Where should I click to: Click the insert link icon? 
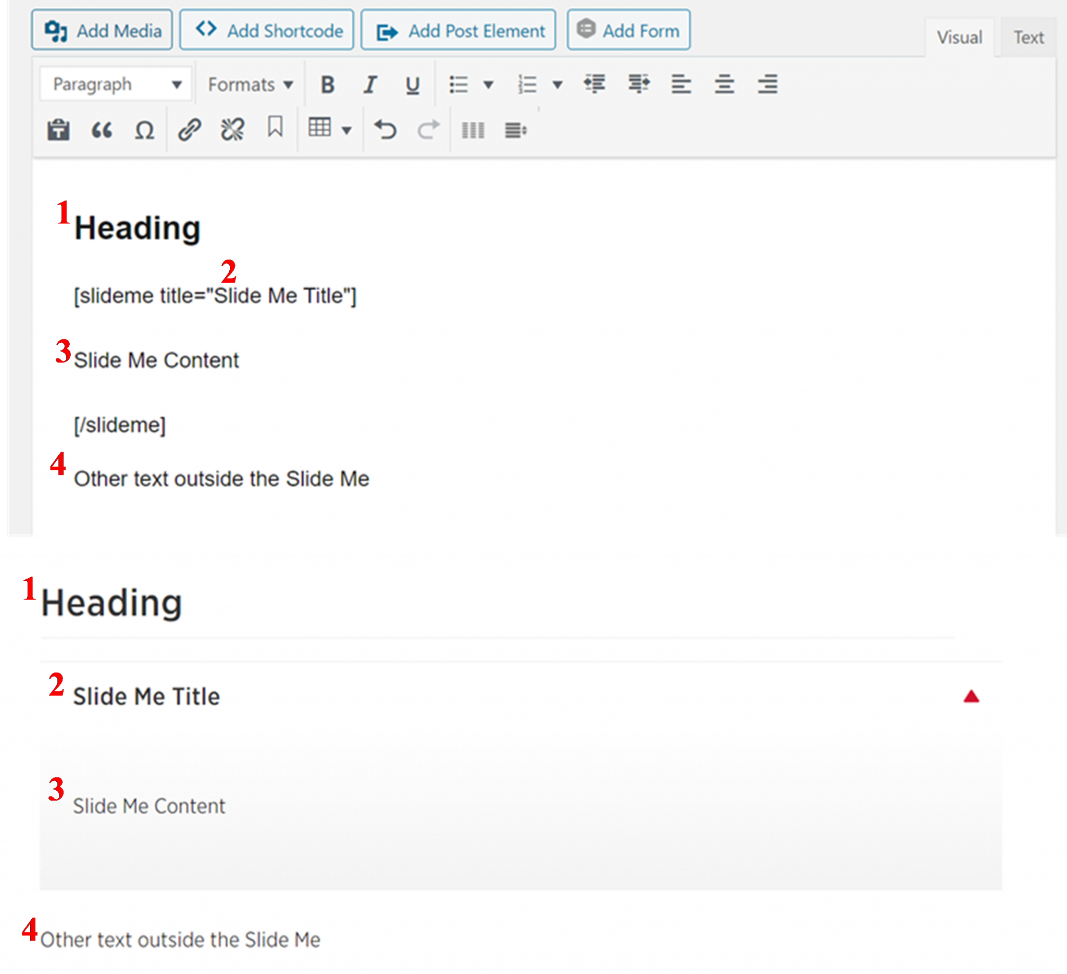[189, 130]
